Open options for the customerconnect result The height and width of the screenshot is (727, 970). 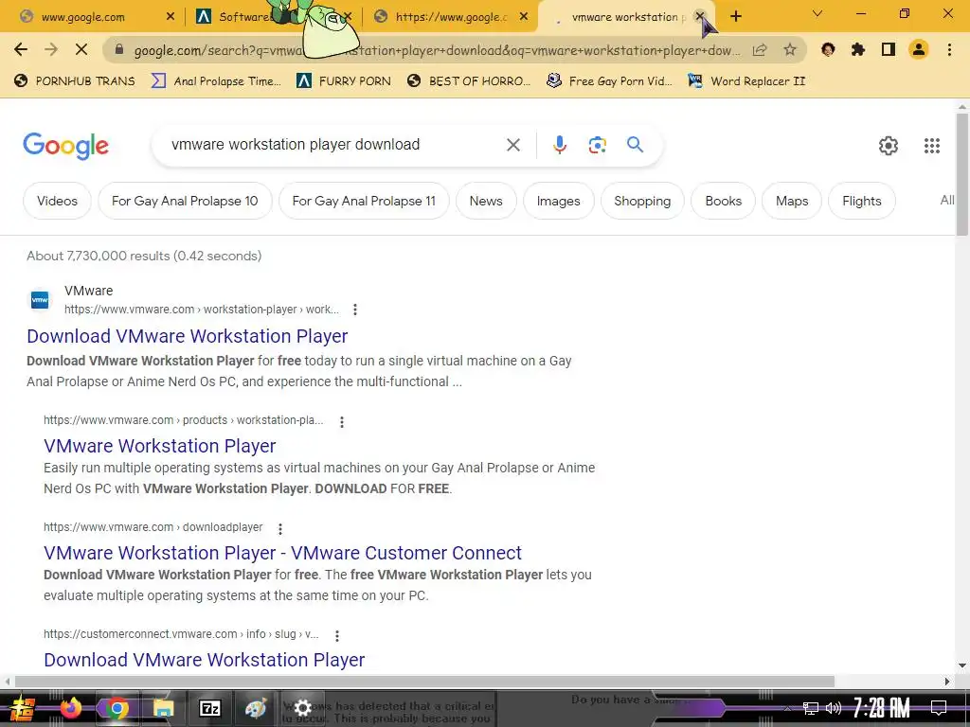[336, 635]
